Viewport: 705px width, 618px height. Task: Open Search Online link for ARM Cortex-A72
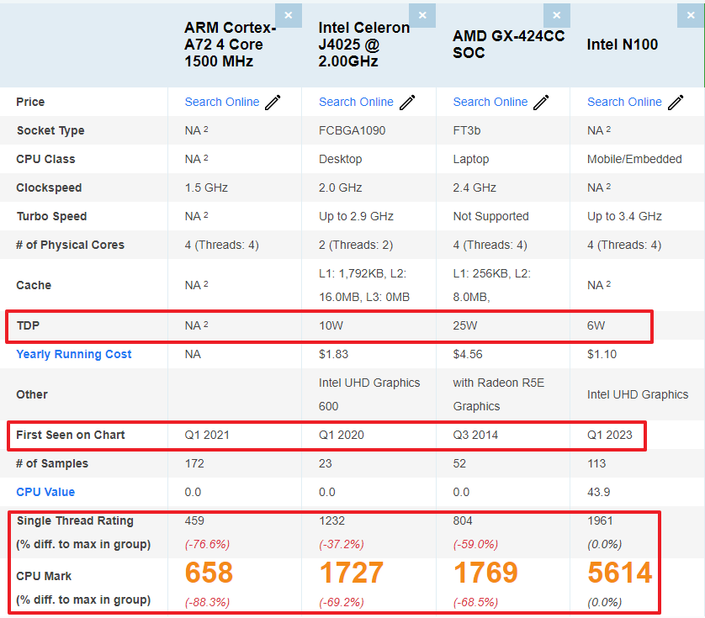click(222, 102)
